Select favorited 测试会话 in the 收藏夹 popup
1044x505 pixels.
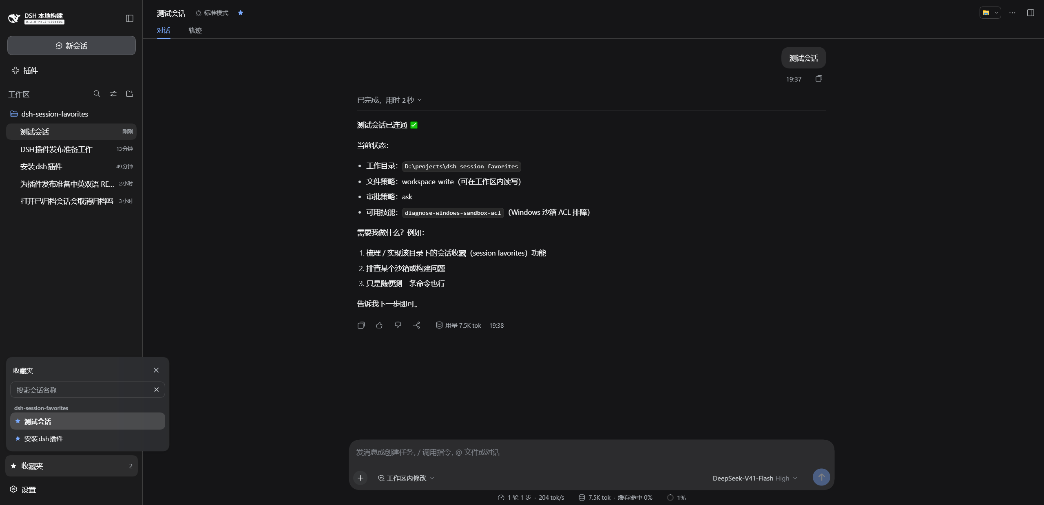coord(88,421)
